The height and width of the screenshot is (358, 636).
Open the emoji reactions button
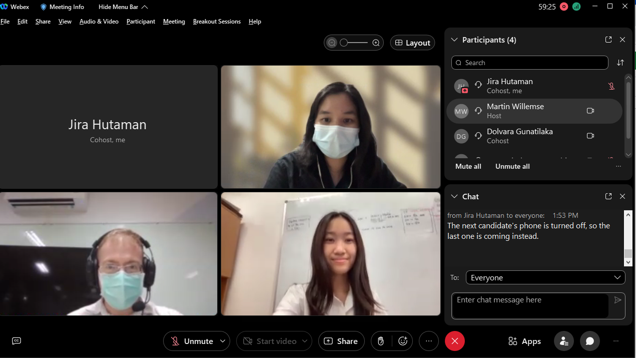click(x=403, y=341)
